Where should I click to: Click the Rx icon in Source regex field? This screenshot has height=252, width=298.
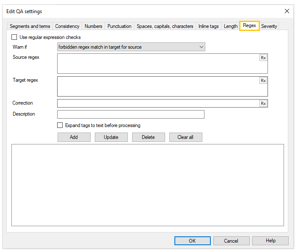pyautogui.click(x=263, y=58)
